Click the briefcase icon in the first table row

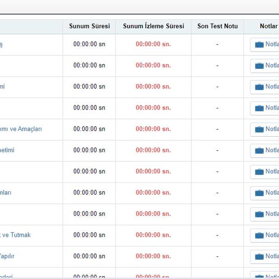pos(259,45)
